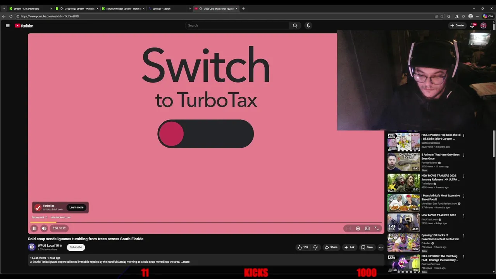Open options for 100 Packs Pokemon video
This screenshot has height=279, width=496.
[464, 236]
